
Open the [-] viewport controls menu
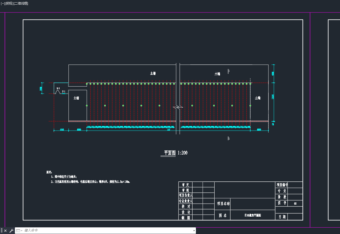tap(3, 3)
